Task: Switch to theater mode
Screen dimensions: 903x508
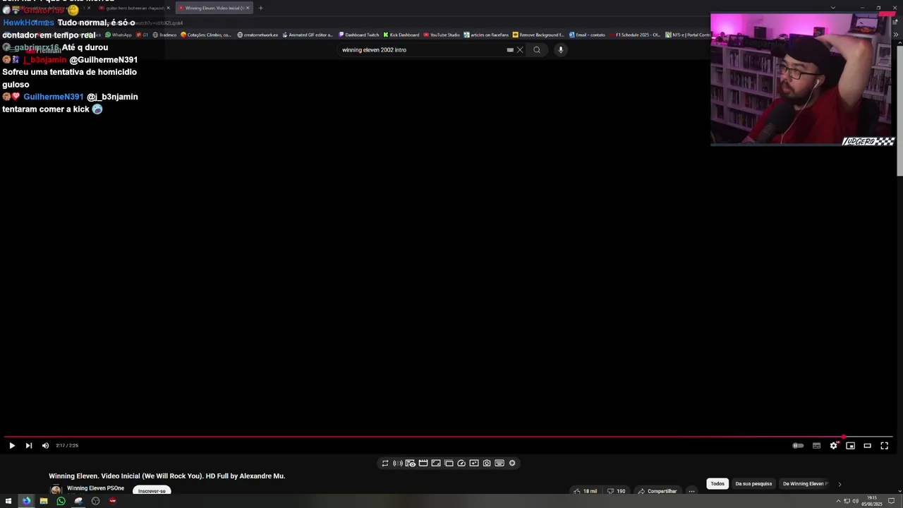Action: pos(867,445)
